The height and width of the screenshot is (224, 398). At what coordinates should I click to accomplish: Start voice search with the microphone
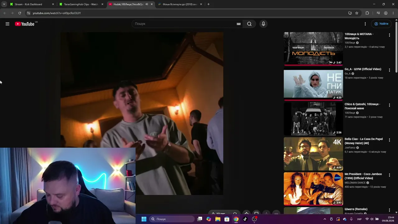[263, 24]
